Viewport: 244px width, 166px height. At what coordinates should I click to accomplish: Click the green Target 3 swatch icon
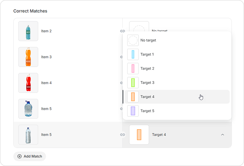click(133, 82)
